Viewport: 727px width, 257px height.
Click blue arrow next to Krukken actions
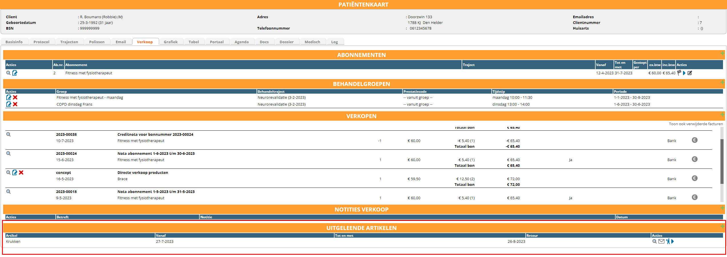point(673,241)
